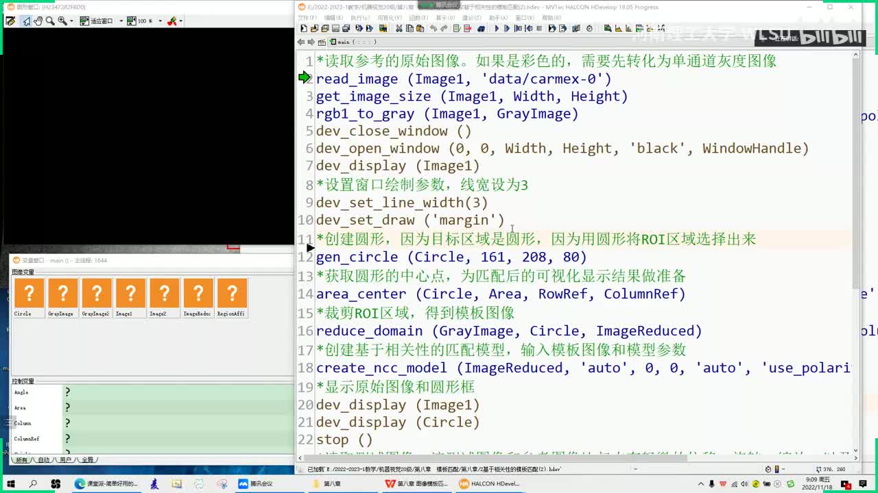878x493 pixels.
Task: Select the ColumnRef control variable row
Action: click(152, 439)
